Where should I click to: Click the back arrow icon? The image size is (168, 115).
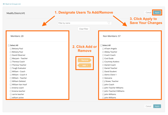click(4, 4)
